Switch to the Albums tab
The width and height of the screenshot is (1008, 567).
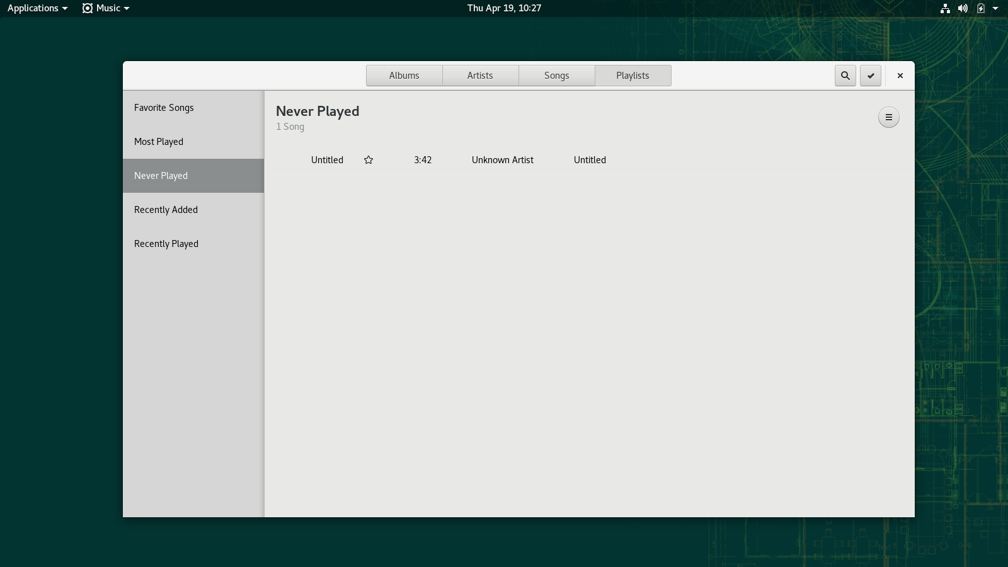(x=404, y=76)
